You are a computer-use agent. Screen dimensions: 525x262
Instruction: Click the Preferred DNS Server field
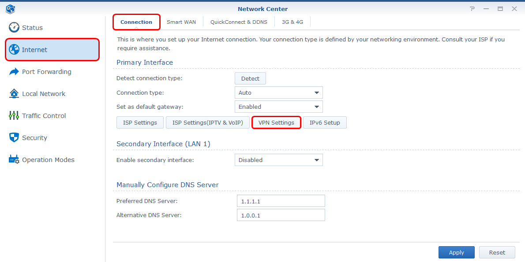point(281,200)
